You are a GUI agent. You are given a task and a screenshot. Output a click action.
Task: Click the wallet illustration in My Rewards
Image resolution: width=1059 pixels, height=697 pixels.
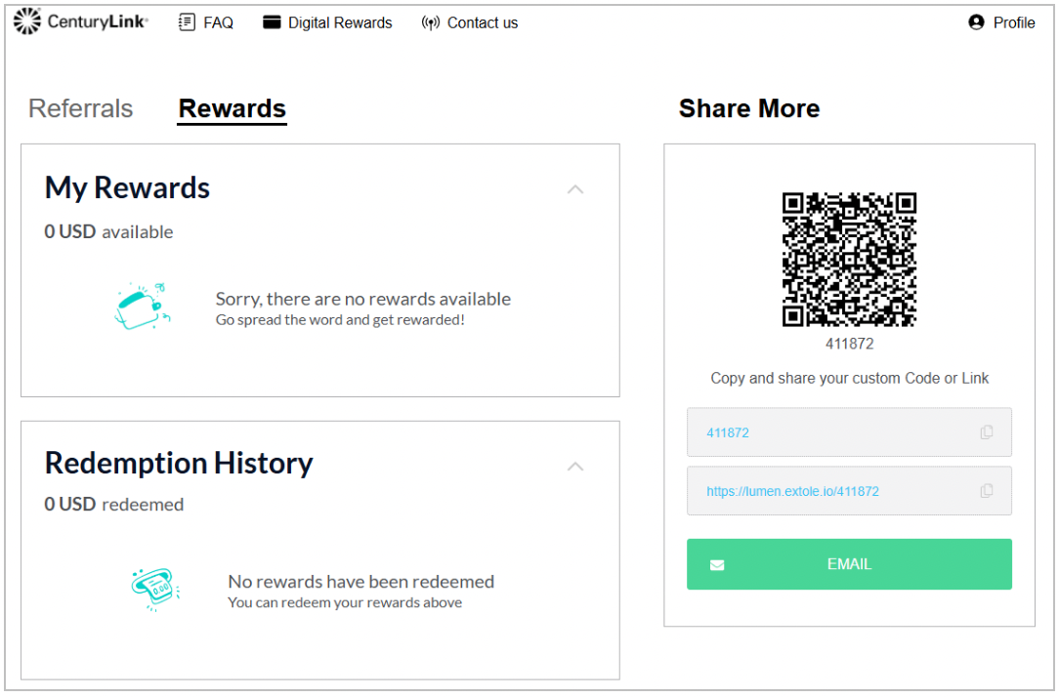143,307
